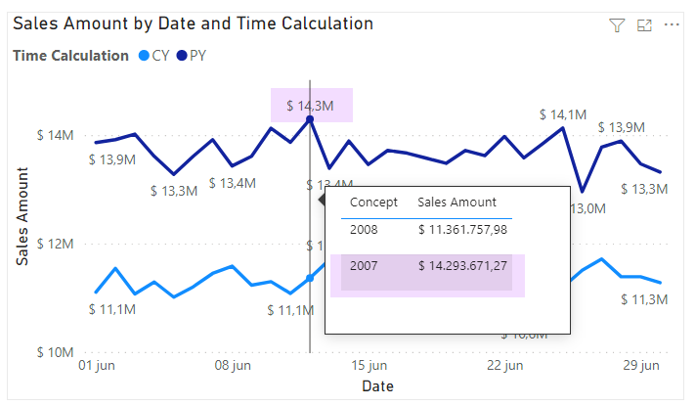Click the highlighted $ 14,3M data label
Viewport: 695px width, 406px height.
pos(312,105)
